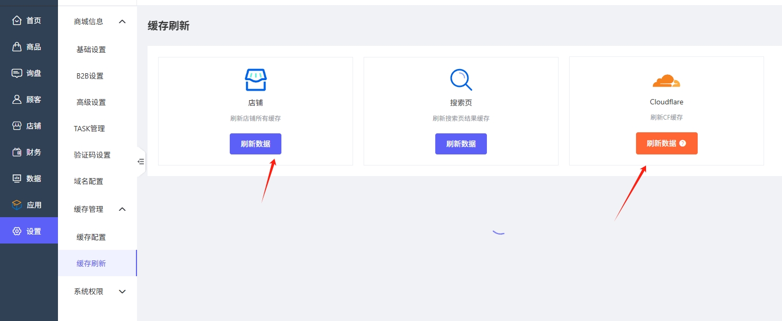Click the 首页 home icon in sidebar
The height and width of the screenshot is (321, 782).
17,21
